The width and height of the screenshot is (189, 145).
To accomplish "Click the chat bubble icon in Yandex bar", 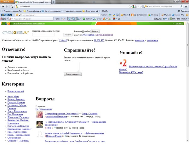I will (x=64, y=19).
